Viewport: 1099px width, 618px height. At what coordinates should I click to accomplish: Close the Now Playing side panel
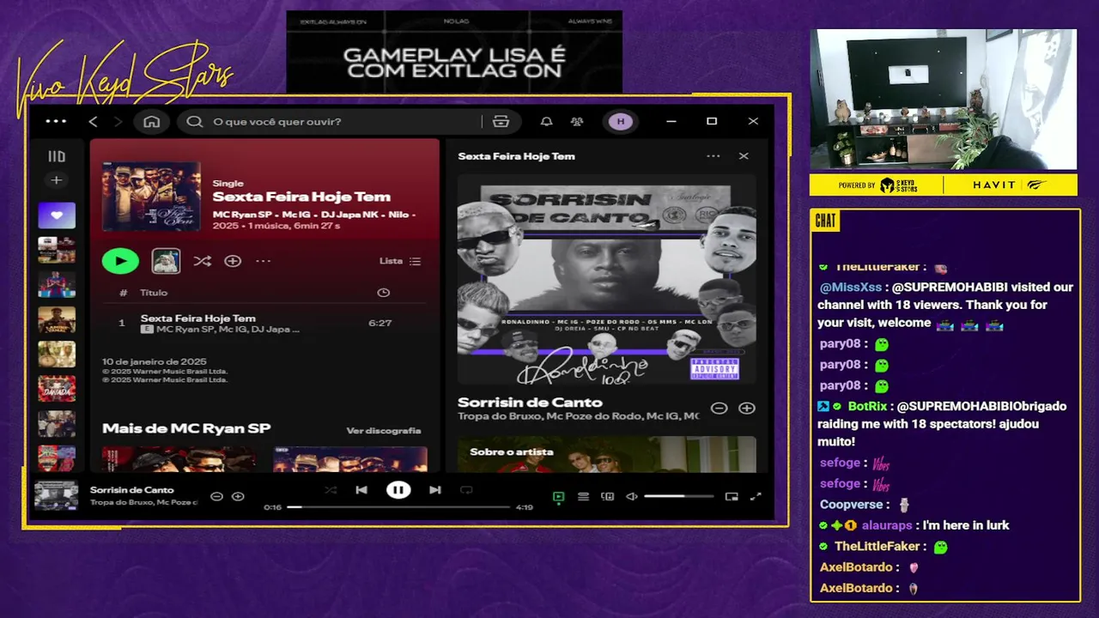pyautogui.click(x=744, y=156)
